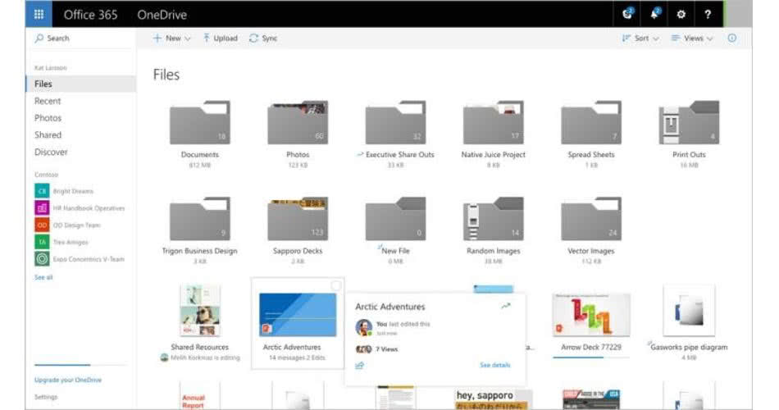Open the info details pane icon
The height and width of the screenshot is (410, 779).
[731, 39]
